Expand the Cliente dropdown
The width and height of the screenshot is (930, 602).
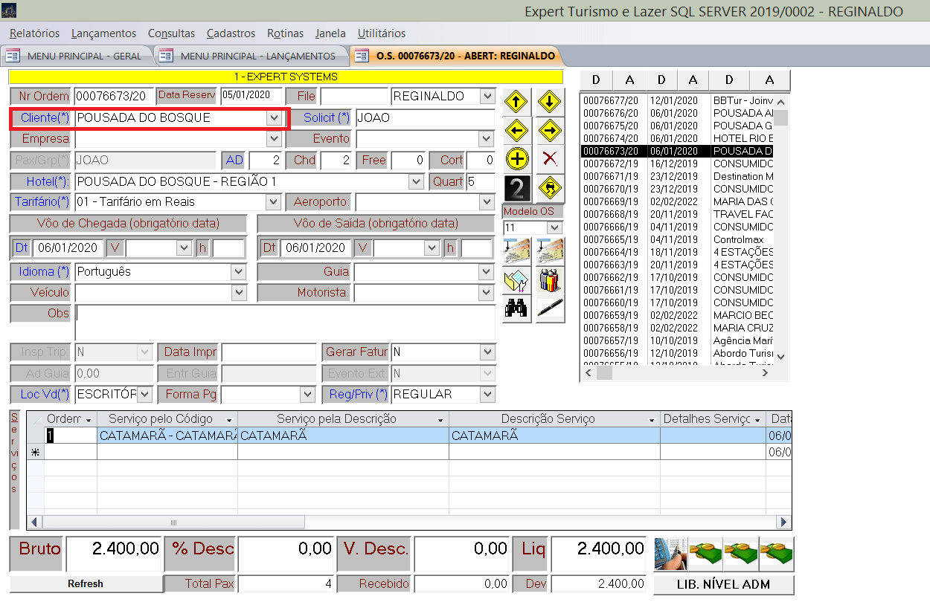point(274,118)
